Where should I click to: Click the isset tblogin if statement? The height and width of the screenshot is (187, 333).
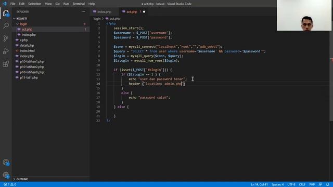[143, 70]
